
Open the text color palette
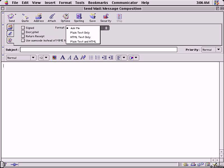pos(54,58)
